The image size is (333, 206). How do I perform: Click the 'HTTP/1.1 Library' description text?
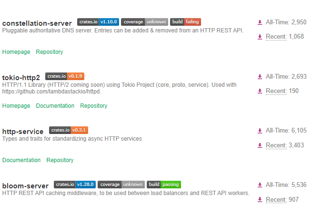tap(120, 88)
